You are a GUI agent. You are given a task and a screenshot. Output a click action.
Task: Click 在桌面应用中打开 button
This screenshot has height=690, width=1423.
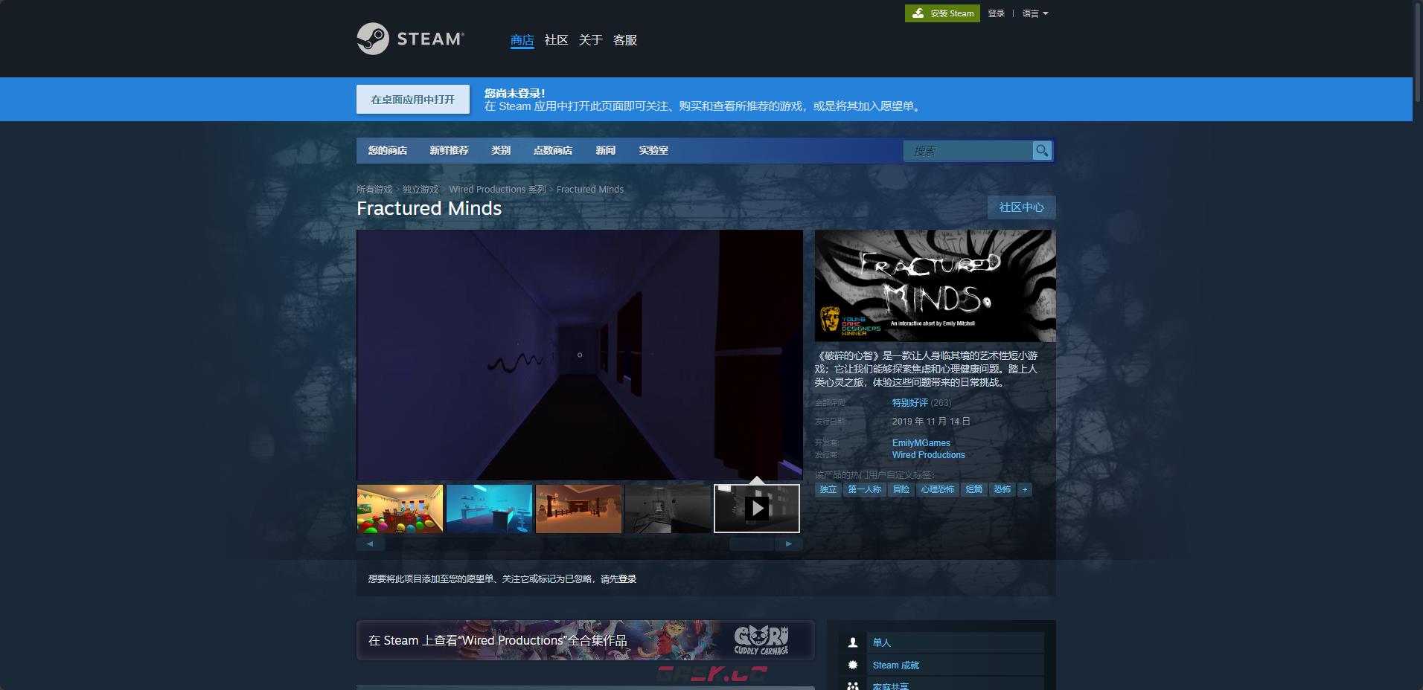[x=413, y=99]
